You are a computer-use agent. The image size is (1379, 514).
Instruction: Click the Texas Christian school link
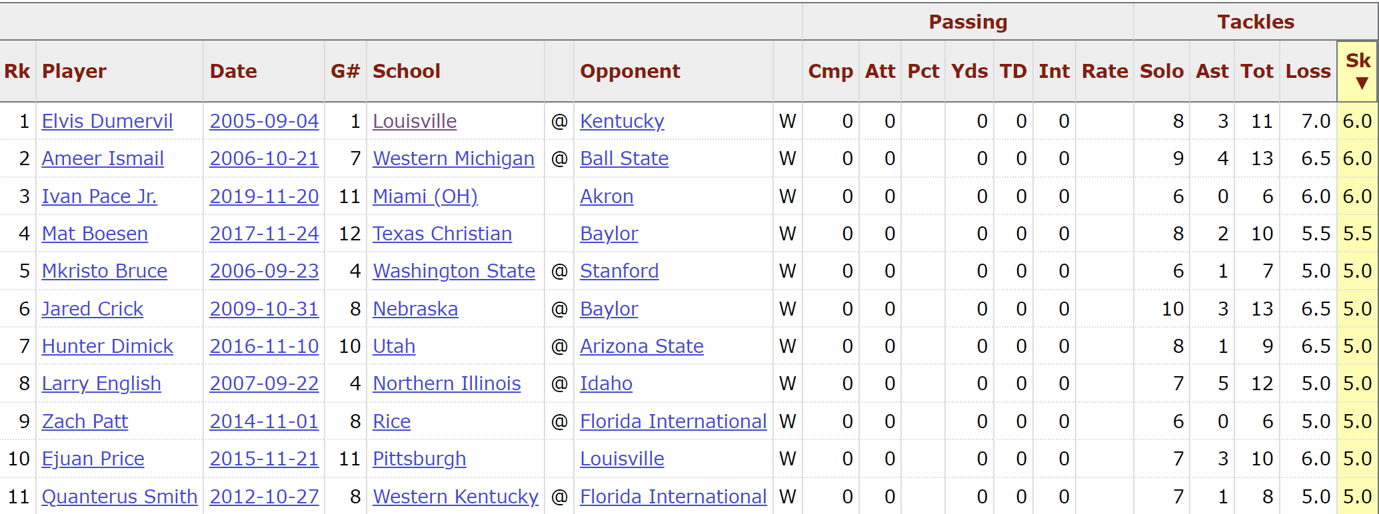click(x=442, y=234)
